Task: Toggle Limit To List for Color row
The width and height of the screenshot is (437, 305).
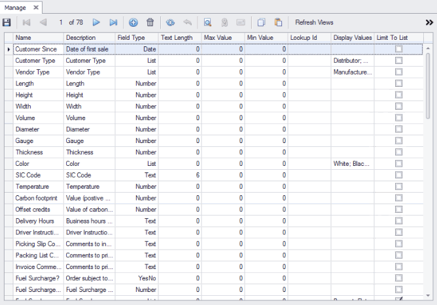Action: tap(398, 164)
